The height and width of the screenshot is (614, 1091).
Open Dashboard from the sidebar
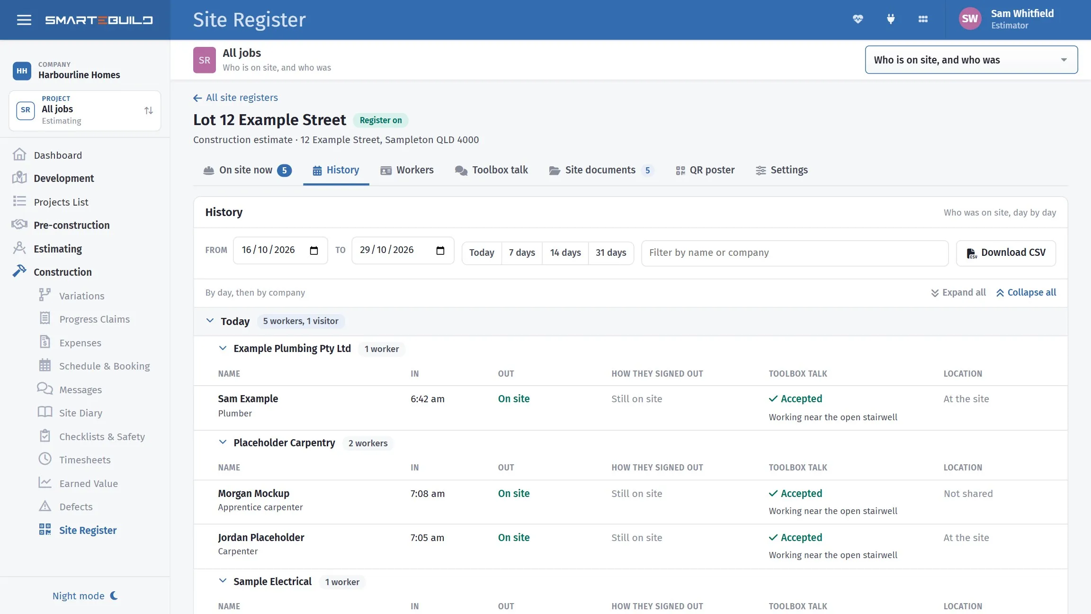pos(58,155)
